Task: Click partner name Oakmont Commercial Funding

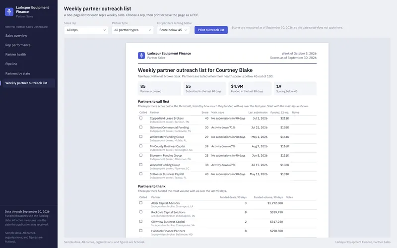Action: [169, 127]
